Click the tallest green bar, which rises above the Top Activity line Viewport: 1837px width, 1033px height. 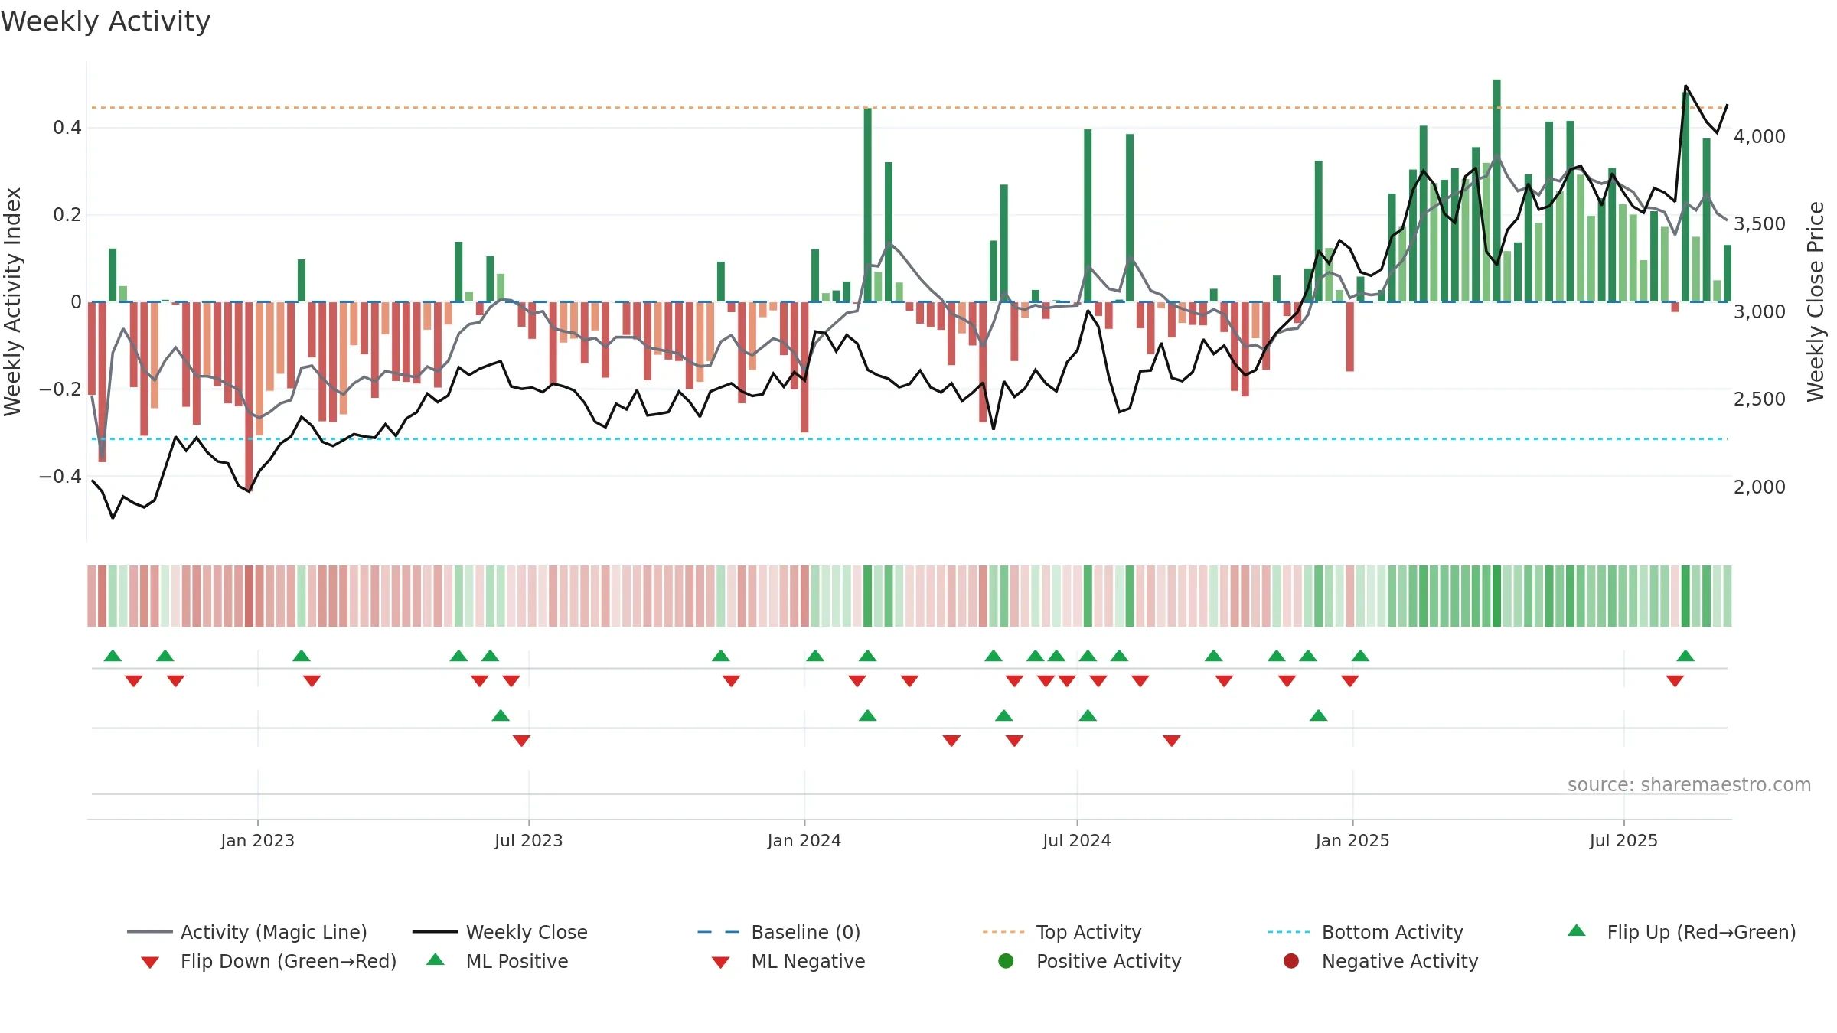1497,191
